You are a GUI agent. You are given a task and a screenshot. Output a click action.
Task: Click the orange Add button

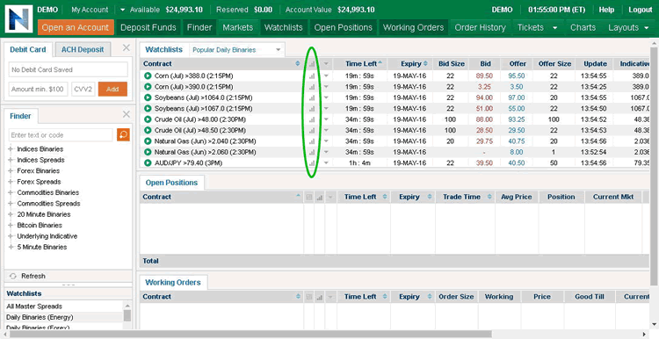click(112, 89)
